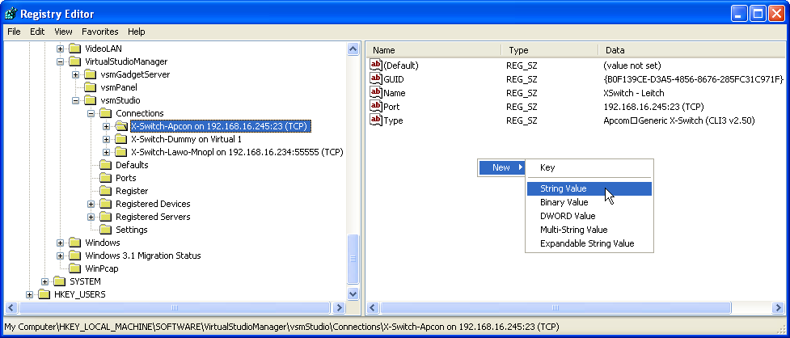Click the (Default) value string icon
The height and width of the screenshot is (338, 790).
click(375, 65)
